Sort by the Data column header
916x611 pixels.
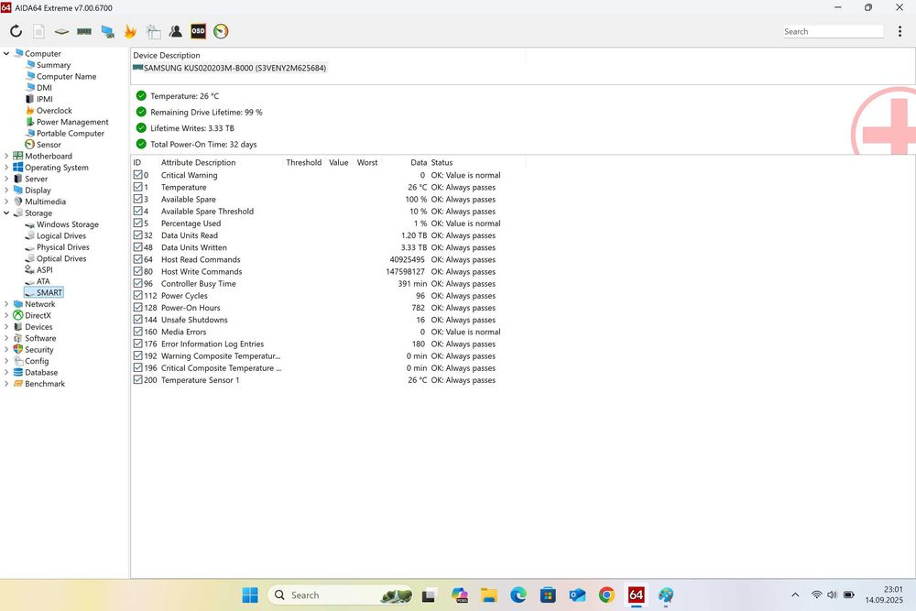tap(419, 162)
